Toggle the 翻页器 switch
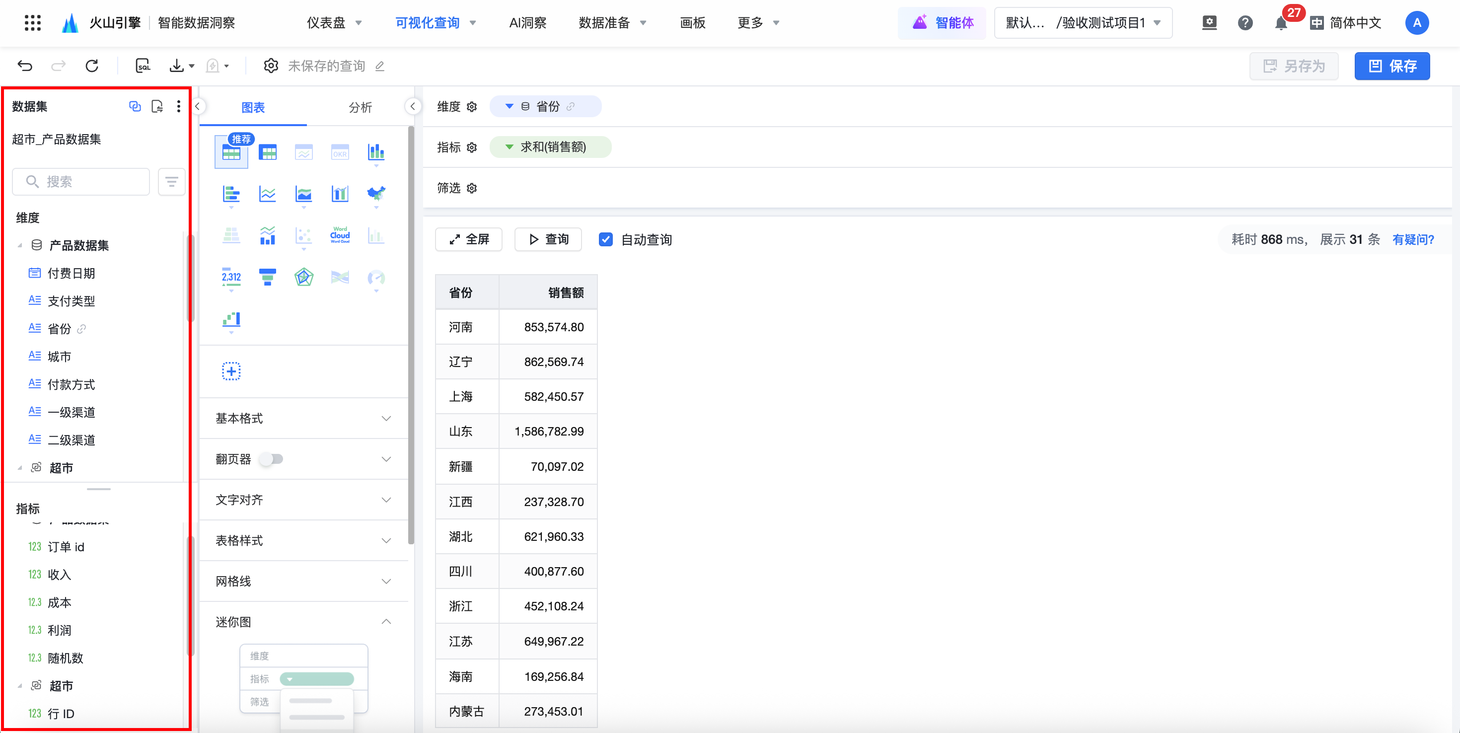The height and width of the screenshot is (733, 1460). pos(272,458)
